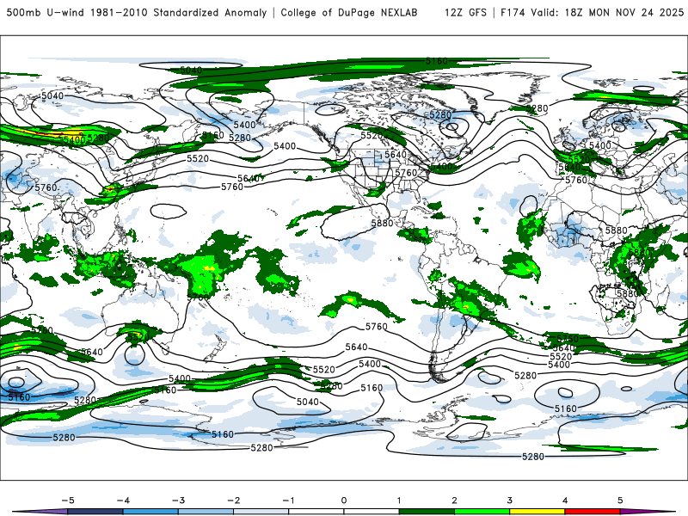Click the "-5" tick label on colorbar

pyautogui.click(x=68, y=501)
